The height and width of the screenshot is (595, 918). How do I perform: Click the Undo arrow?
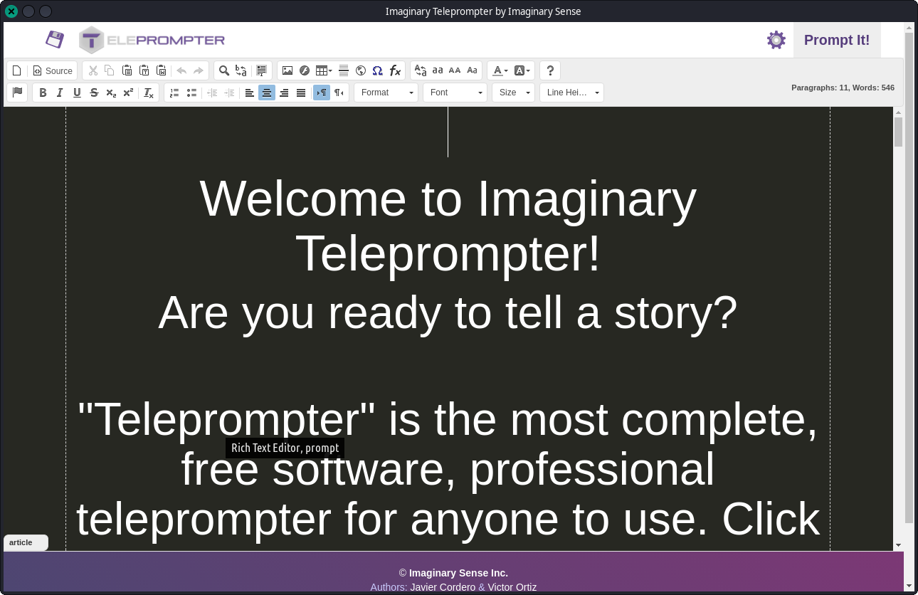[181, 70]
